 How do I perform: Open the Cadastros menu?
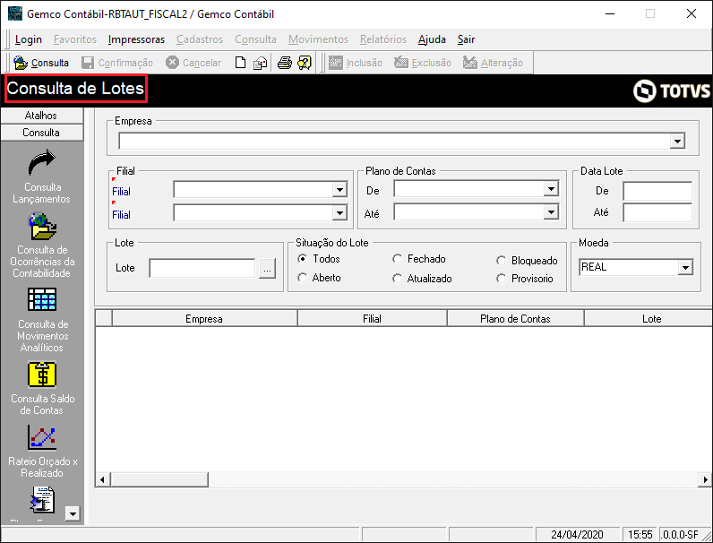[x=200, y=39]
